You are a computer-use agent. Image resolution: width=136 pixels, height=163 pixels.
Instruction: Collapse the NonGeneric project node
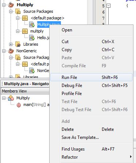[4, 51]
